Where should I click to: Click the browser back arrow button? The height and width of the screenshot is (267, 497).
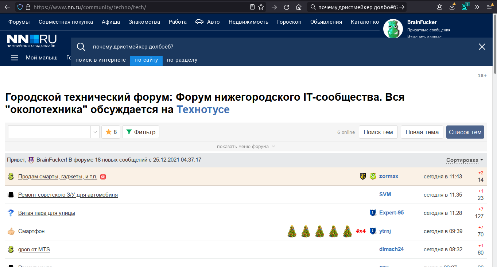(x=7, y=7)
